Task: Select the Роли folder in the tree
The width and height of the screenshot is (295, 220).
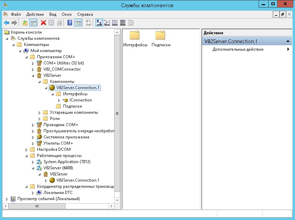Action: (x=55, y=119)
